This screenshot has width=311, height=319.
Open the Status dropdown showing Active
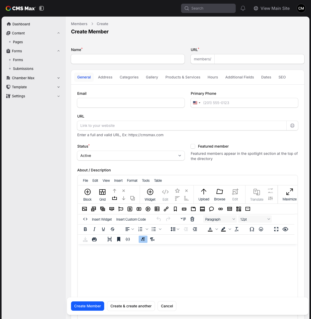point(131,156)
